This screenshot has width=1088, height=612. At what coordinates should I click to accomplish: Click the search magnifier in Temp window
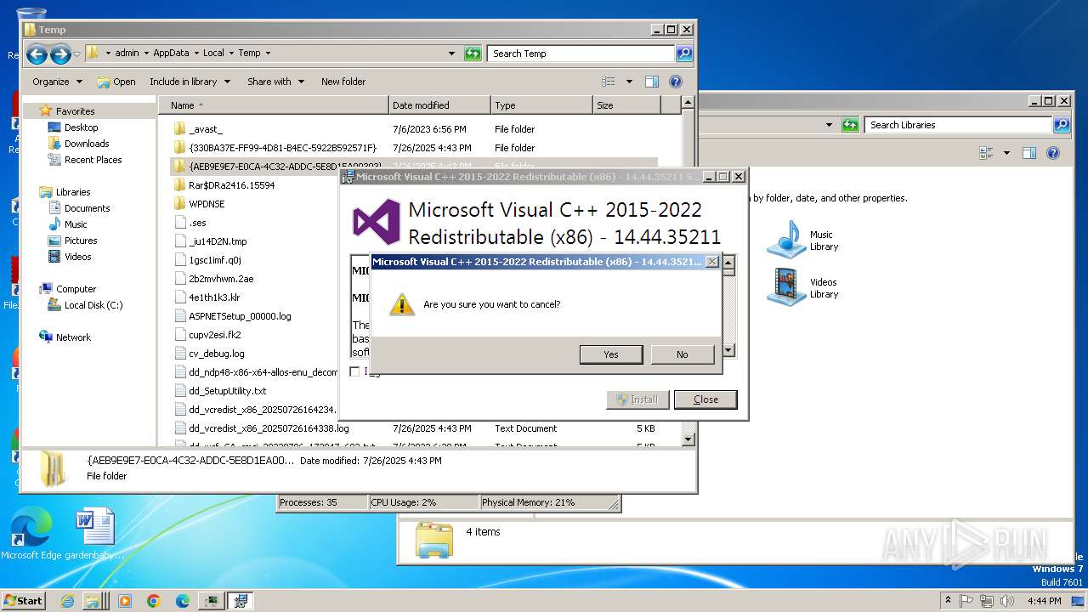click(684, 54)
